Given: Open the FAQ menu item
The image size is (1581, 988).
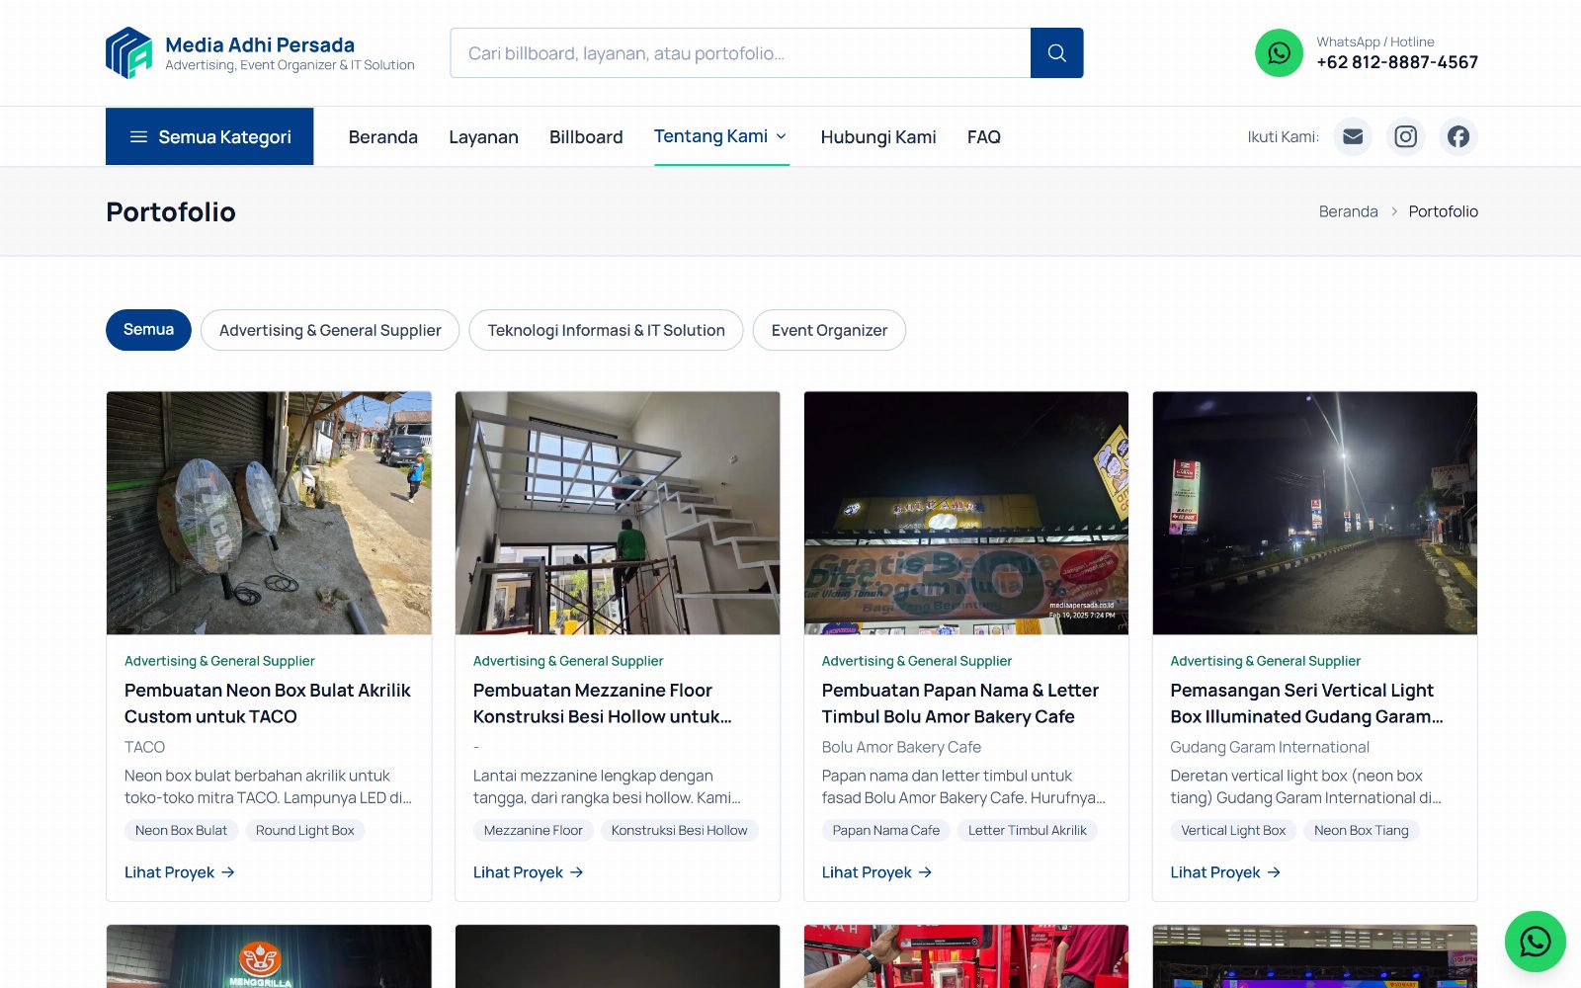Looking at the screenshot, I should coord(984,137).
